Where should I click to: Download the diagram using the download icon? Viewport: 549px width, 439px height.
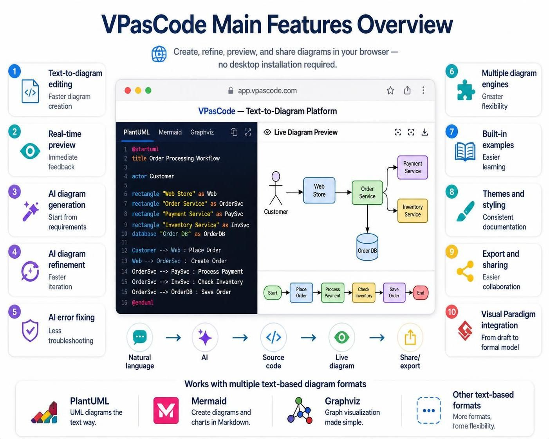[424, 132]
